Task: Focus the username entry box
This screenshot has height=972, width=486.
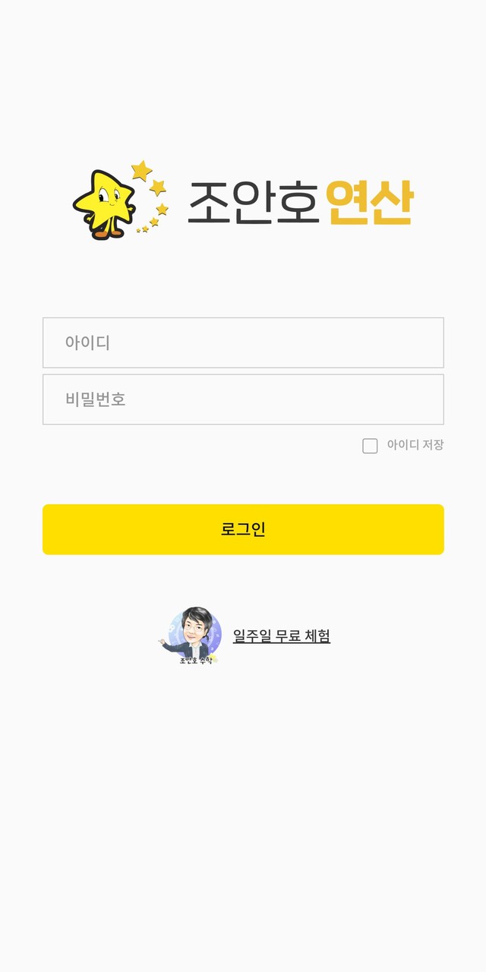Action: [243, 342]
